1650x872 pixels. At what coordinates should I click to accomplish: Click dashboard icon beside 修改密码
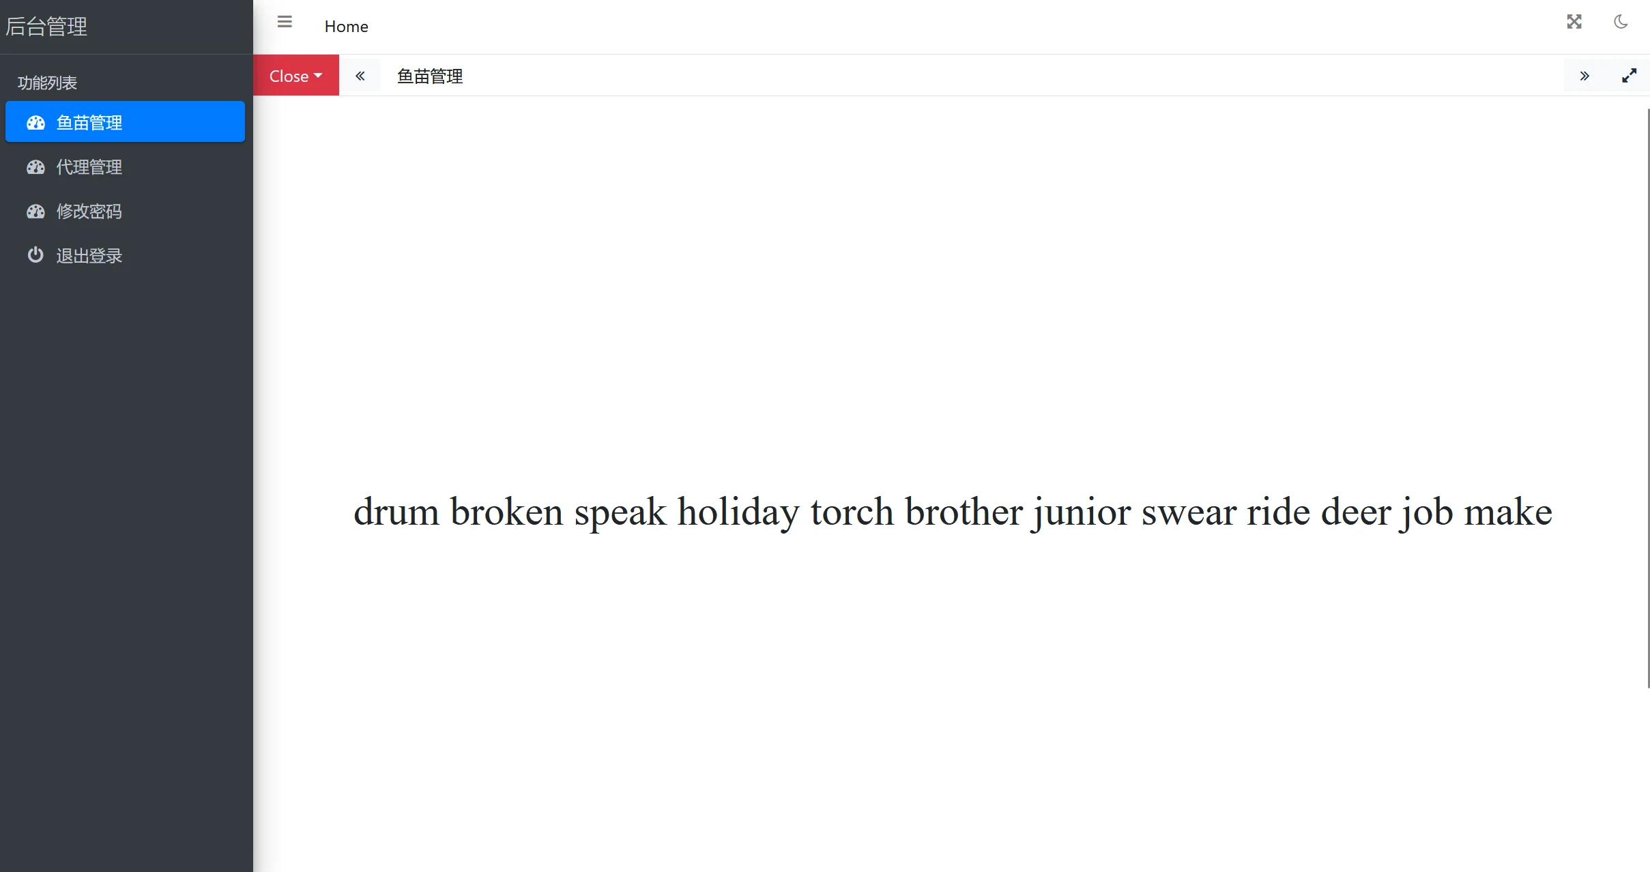(x=35, y=212)
